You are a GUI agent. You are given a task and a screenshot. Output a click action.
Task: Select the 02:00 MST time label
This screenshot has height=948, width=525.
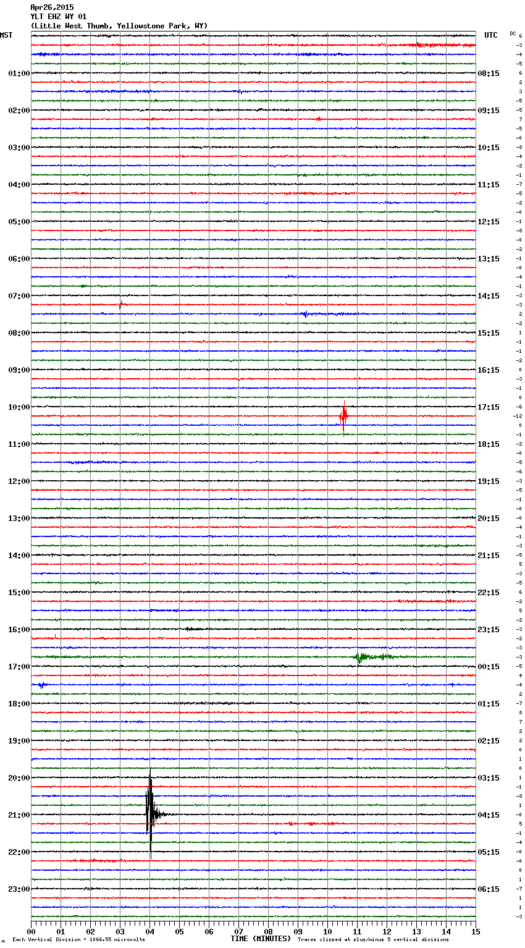(x=19, y=111)
